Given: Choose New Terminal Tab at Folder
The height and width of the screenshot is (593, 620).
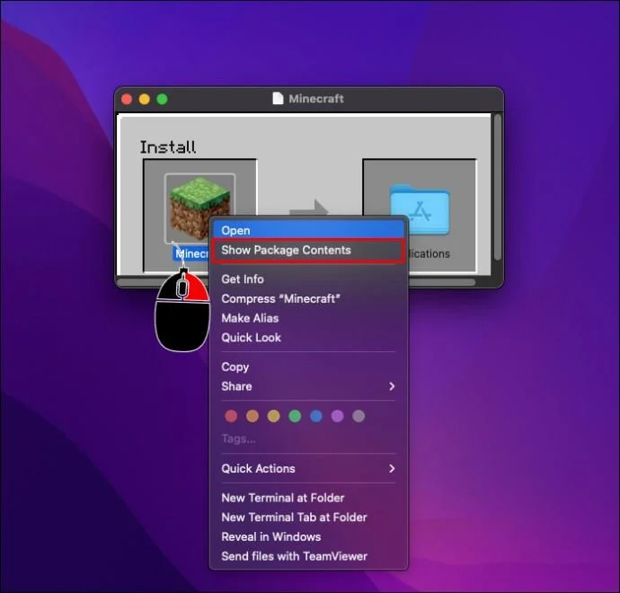Looking at the screenshot, I should [308, 518].
